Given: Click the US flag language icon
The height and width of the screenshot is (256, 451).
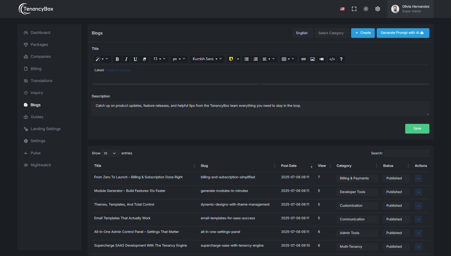Looking at the screenshot, I should [x=342, y=9].
